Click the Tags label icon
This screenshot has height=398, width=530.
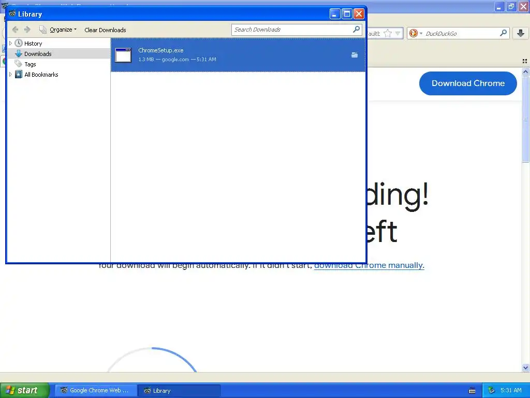click(x=18, y=64)
